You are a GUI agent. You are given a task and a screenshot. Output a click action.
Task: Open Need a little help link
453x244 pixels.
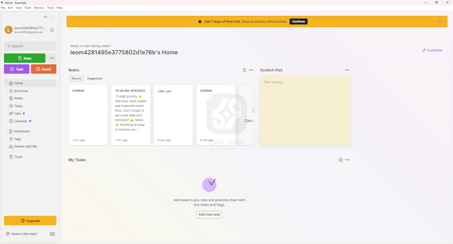pyautogui.click(x=22, y=234)
